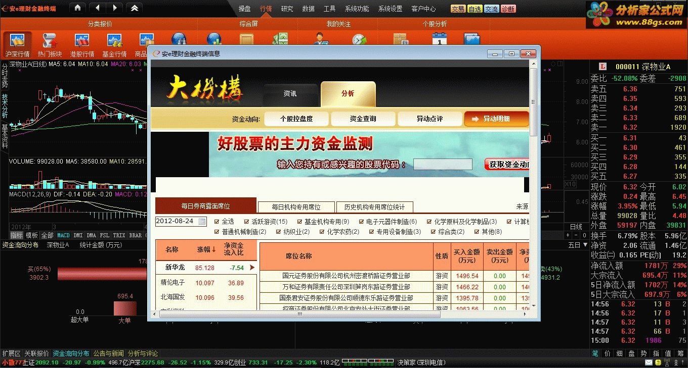Toggle the 活跃游资(15) checkbox
The height and width of the screenshot is (368, 688).
246,221
